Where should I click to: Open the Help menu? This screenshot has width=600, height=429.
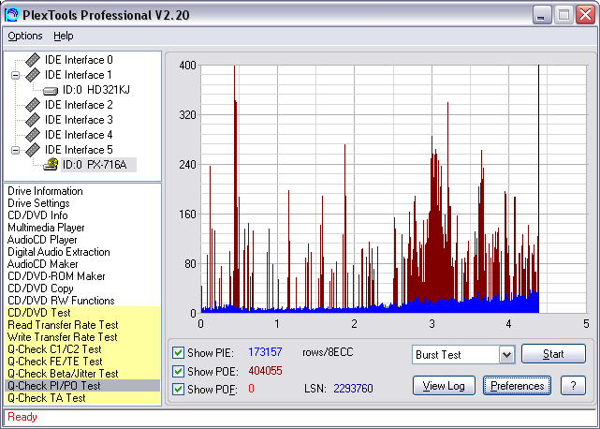(x=63, y=36)
